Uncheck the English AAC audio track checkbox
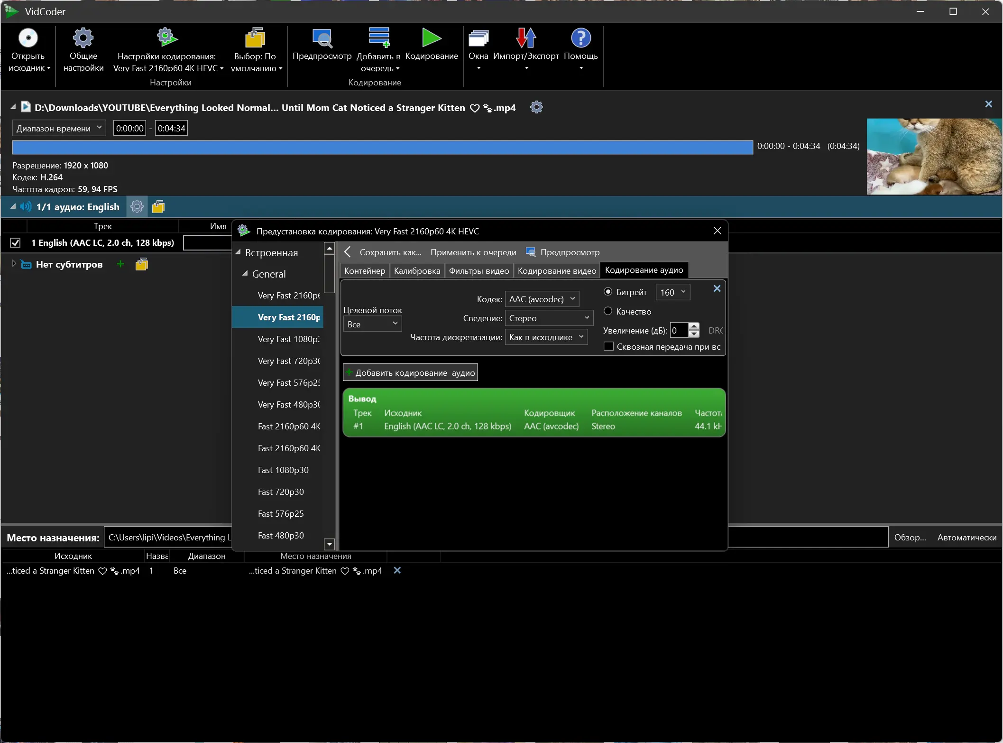 pos(16,243)
